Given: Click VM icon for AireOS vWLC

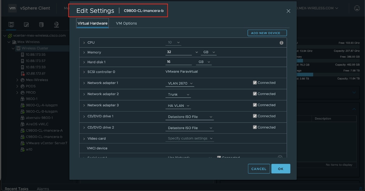Looking at the screenshot, I should click(23, 124).
